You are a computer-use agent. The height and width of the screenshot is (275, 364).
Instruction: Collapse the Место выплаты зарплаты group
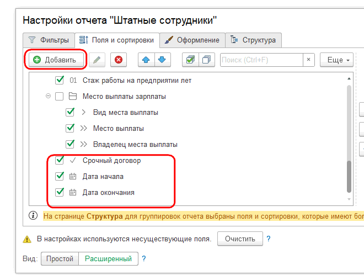(48, 96)
